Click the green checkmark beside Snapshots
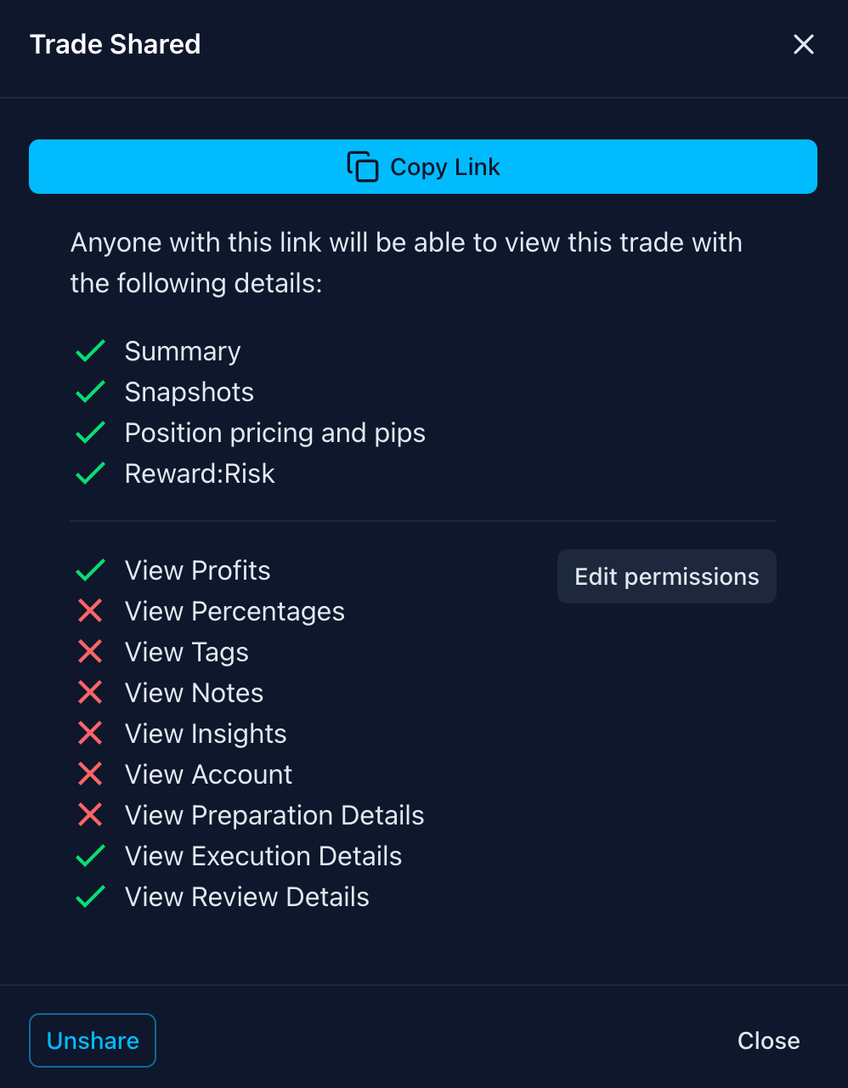848x1088 pixels. coord(90,392)
